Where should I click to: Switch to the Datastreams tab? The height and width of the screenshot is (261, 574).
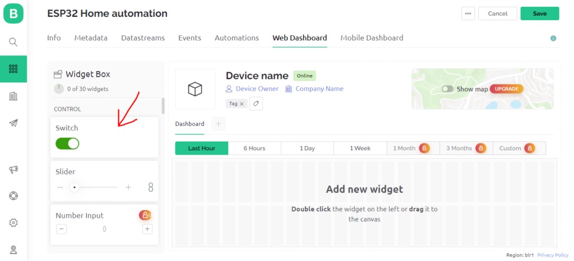143,38
